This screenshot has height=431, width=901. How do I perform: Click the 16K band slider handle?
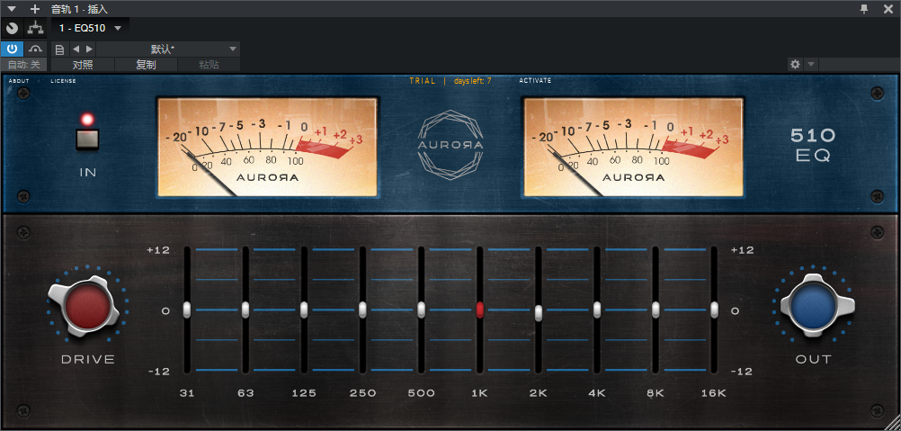tap(714, 310)
